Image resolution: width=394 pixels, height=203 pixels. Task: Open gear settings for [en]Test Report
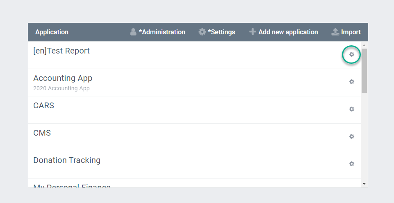[x=351, y=54]
